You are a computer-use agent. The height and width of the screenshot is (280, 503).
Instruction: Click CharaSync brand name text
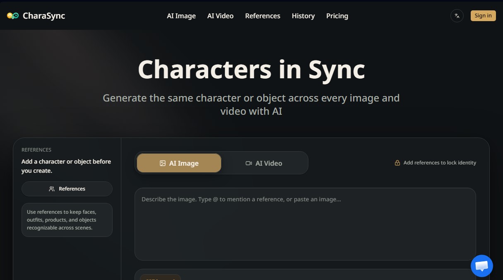click(44, 16)
